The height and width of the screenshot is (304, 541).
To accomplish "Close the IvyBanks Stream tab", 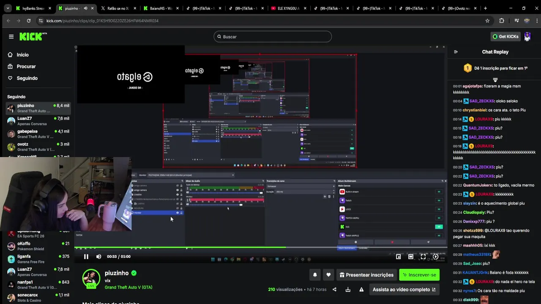I will pos(50,8).
